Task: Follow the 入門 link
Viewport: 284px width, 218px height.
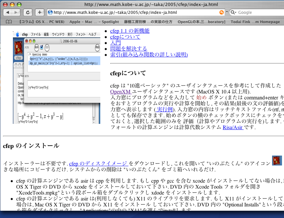Action: (116, 43)
